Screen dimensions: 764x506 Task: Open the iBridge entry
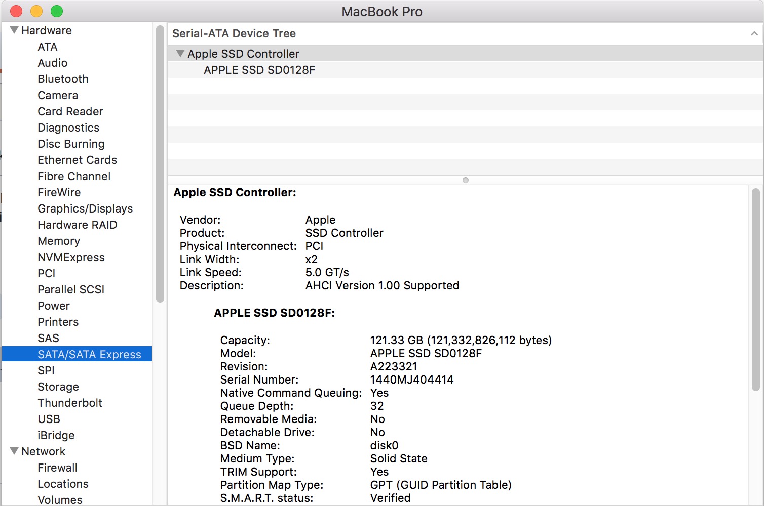coord(56,435)
